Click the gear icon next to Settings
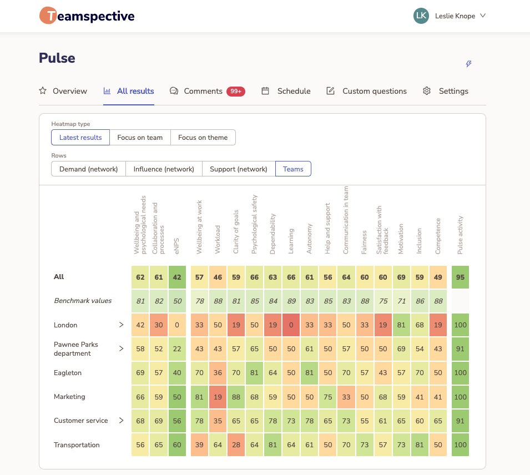 [426, 90]
